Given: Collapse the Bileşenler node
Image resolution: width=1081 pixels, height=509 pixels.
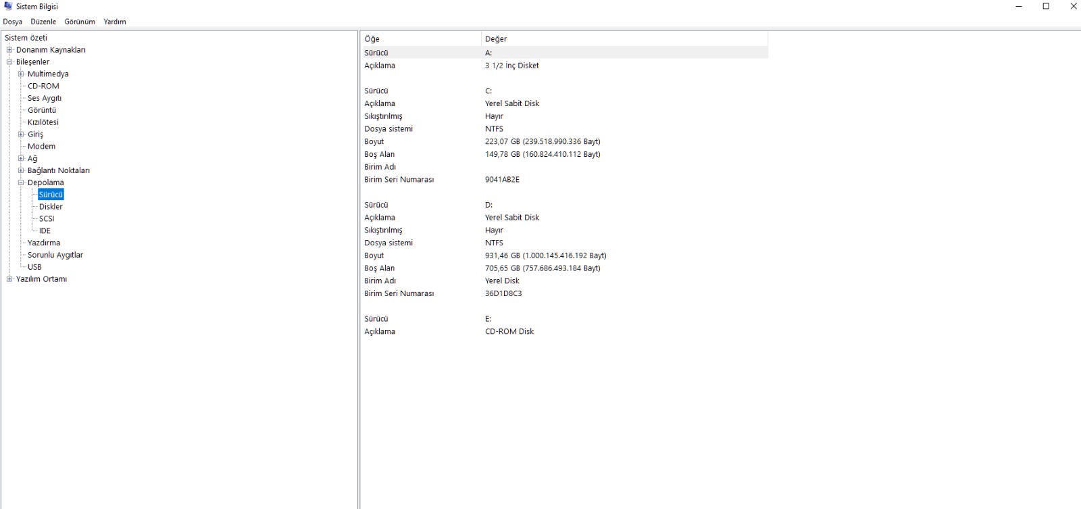Looking at the screenshot, I should point(9,62).
